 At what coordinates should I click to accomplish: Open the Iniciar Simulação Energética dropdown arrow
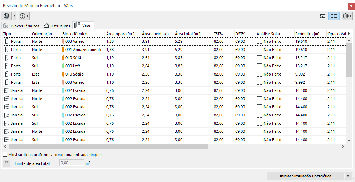click(x=348, y=176)
